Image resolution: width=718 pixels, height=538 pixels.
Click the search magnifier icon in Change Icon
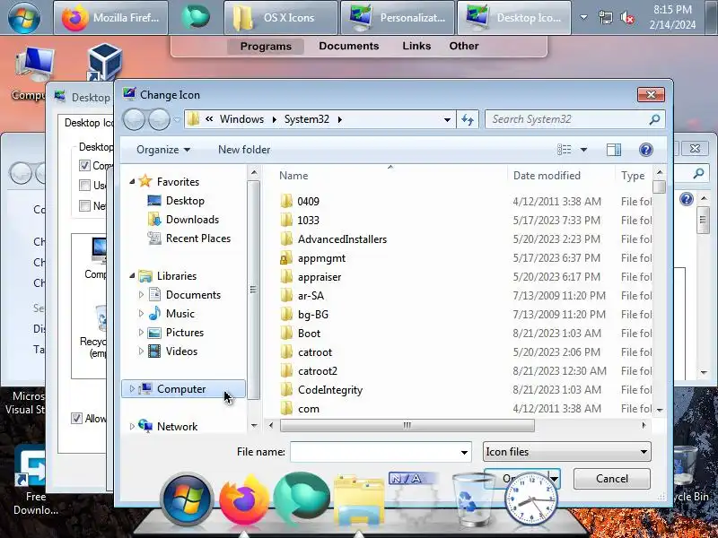(654, 119)
